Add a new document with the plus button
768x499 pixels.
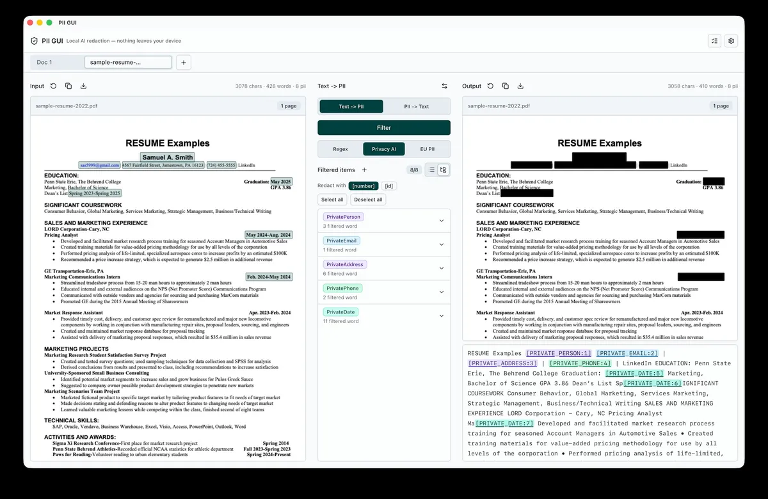click(x=183, y=62)
